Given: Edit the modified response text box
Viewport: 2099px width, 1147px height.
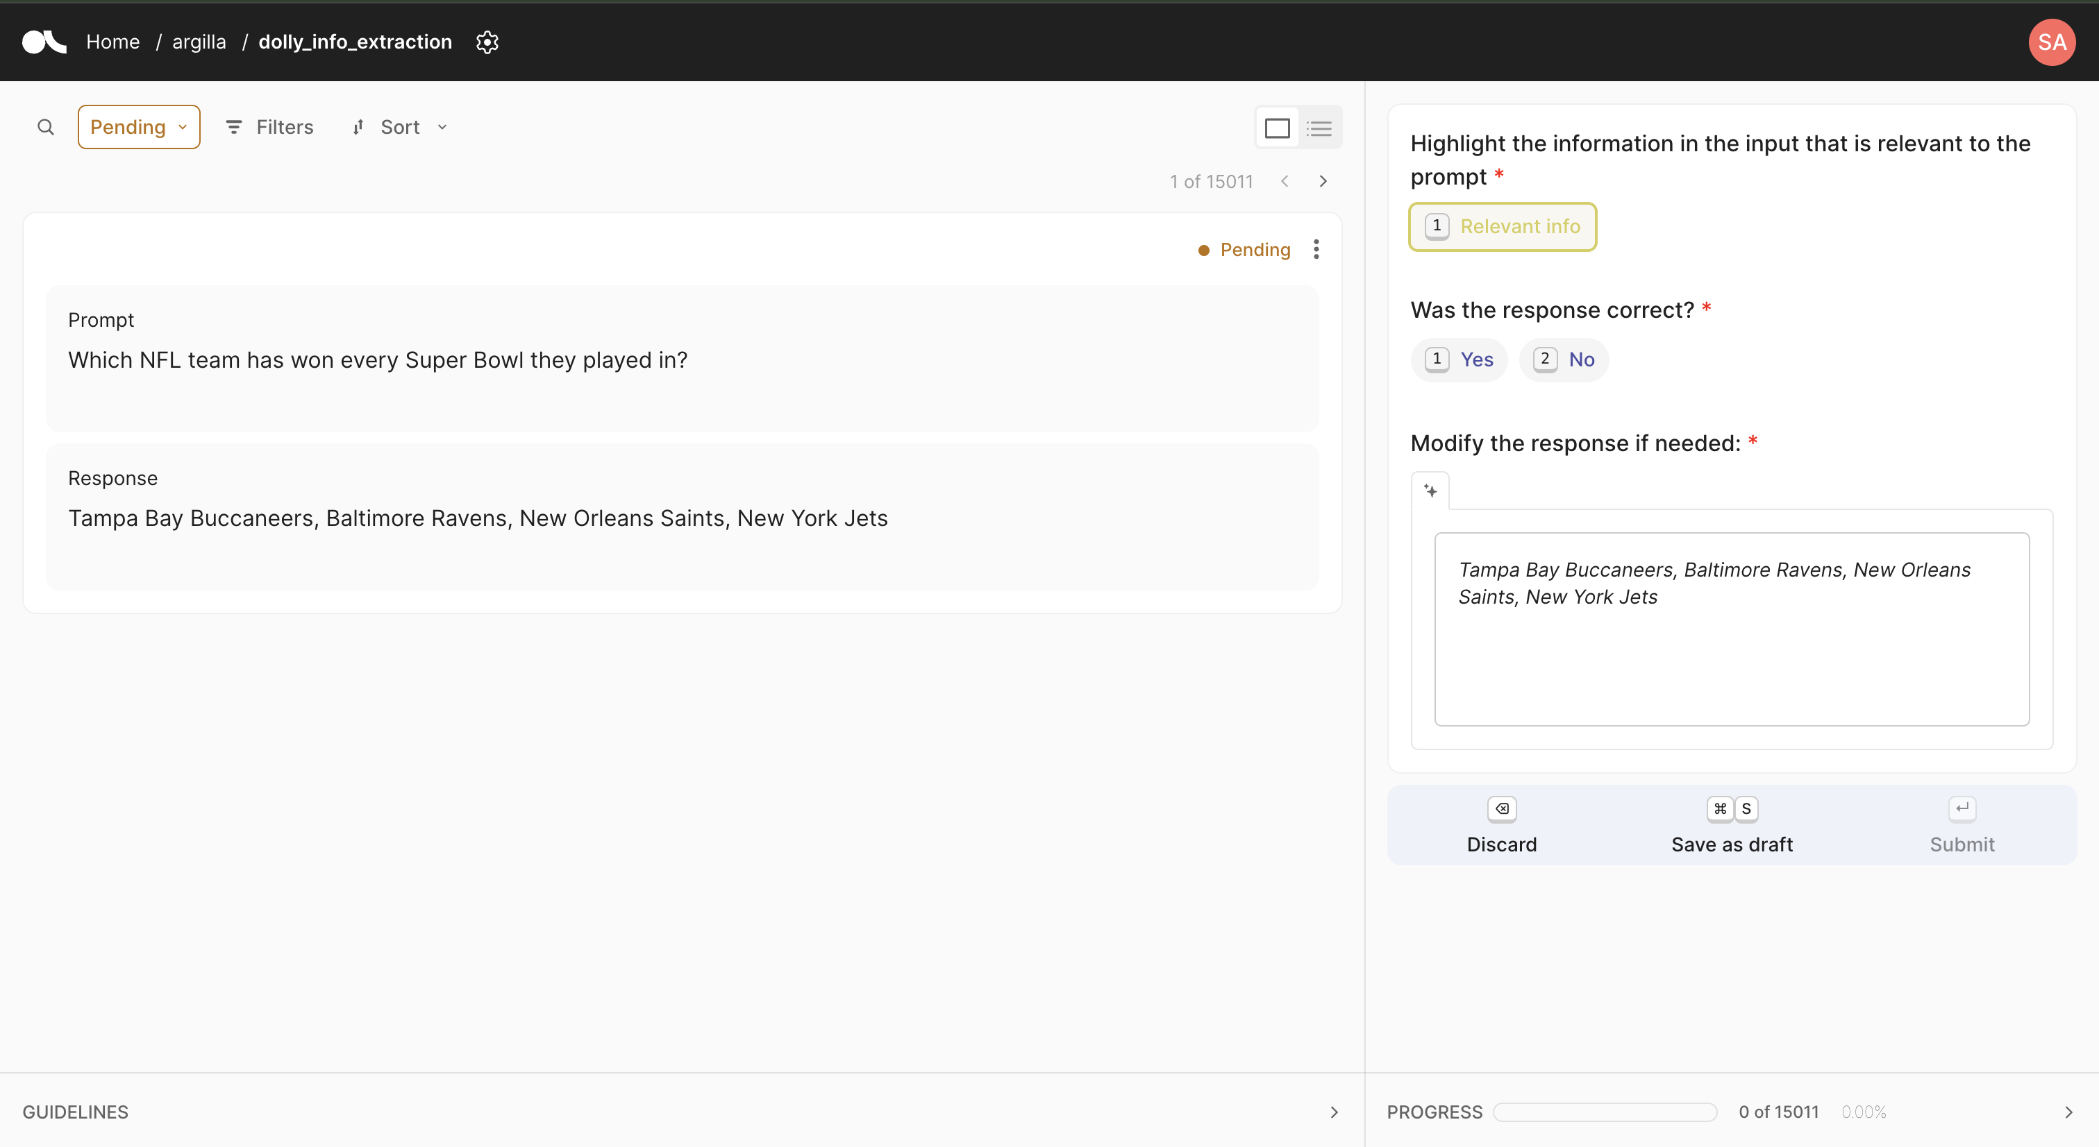Looking at the screenshot, I should pos(1732,629).
